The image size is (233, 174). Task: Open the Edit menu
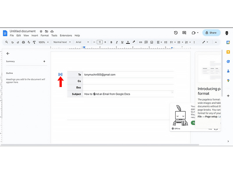(19, 35)
